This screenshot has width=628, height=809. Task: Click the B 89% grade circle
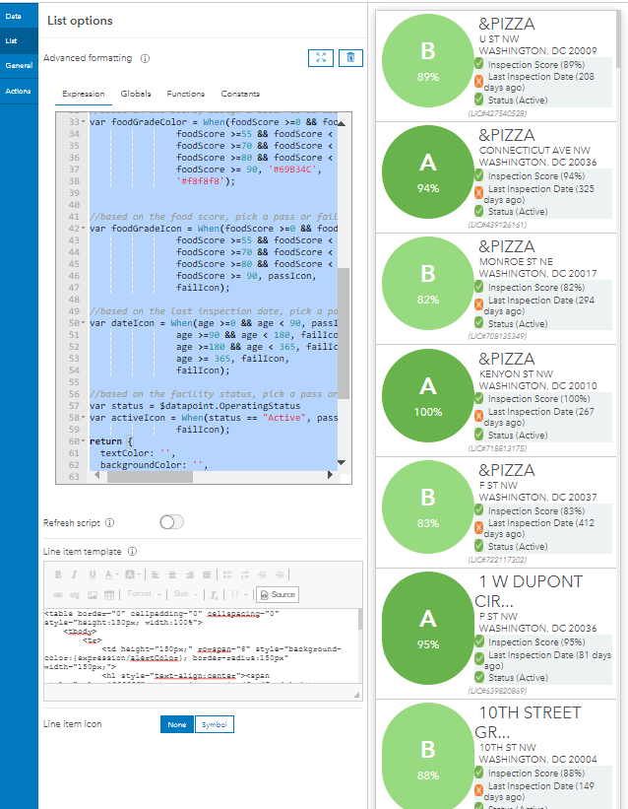tap(428, 61)
